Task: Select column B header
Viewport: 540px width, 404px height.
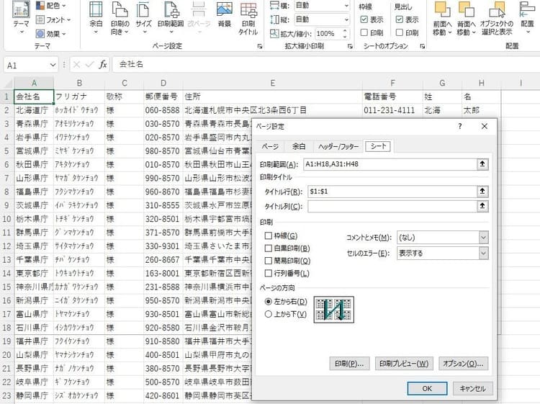Action: coord(79,83)
